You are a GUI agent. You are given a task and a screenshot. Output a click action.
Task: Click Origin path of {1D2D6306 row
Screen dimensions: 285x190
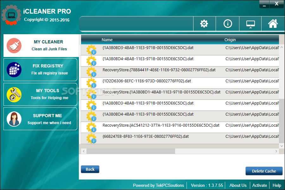252,81
